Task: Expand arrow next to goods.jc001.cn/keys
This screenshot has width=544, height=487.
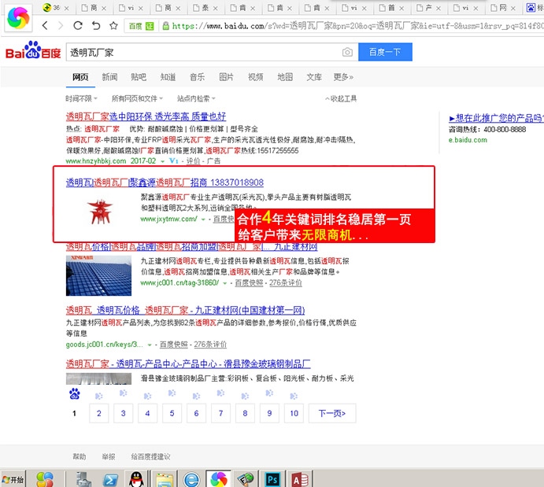Action: [x=150, y=345]
